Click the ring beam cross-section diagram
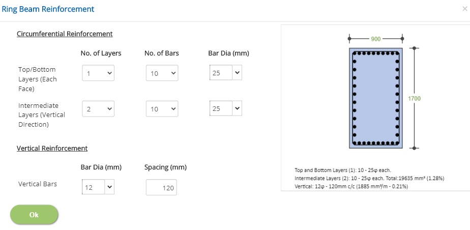 [375, 98]
